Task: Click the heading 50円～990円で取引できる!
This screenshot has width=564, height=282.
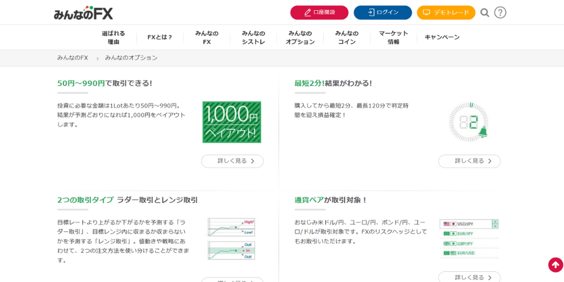Action: pyautogui.click(x=105, y=83)
